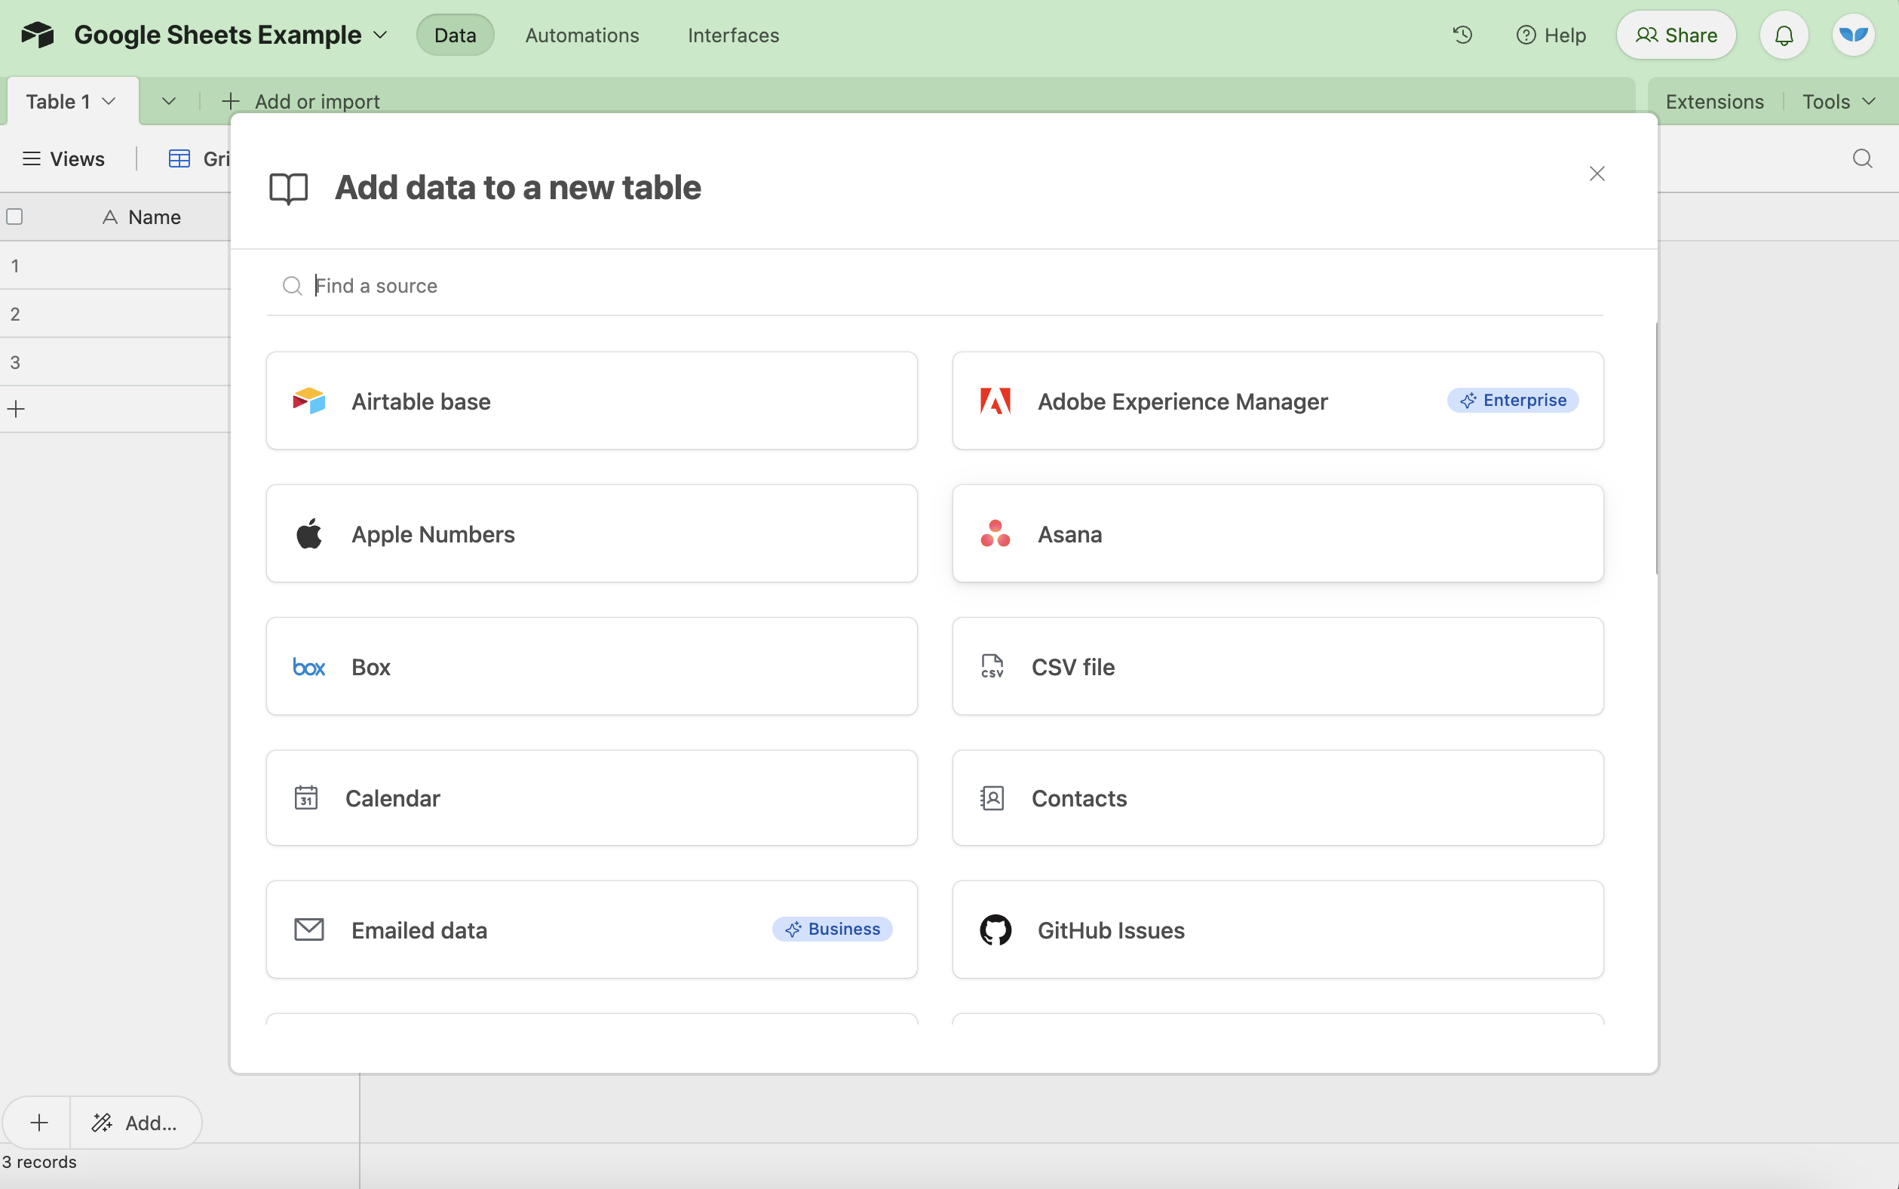Click the search magnifier in the view bar
The image size is (1899, 1189).
[1862, 159]
